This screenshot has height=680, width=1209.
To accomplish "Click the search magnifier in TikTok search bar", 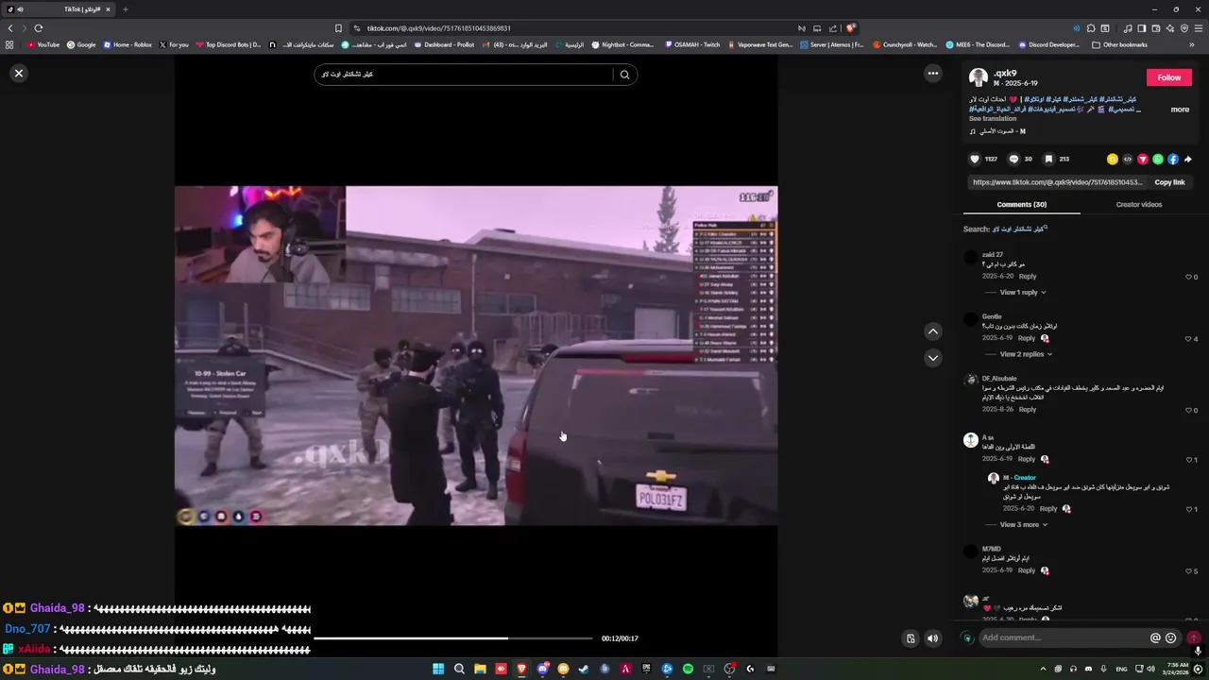I will [624, 75].
